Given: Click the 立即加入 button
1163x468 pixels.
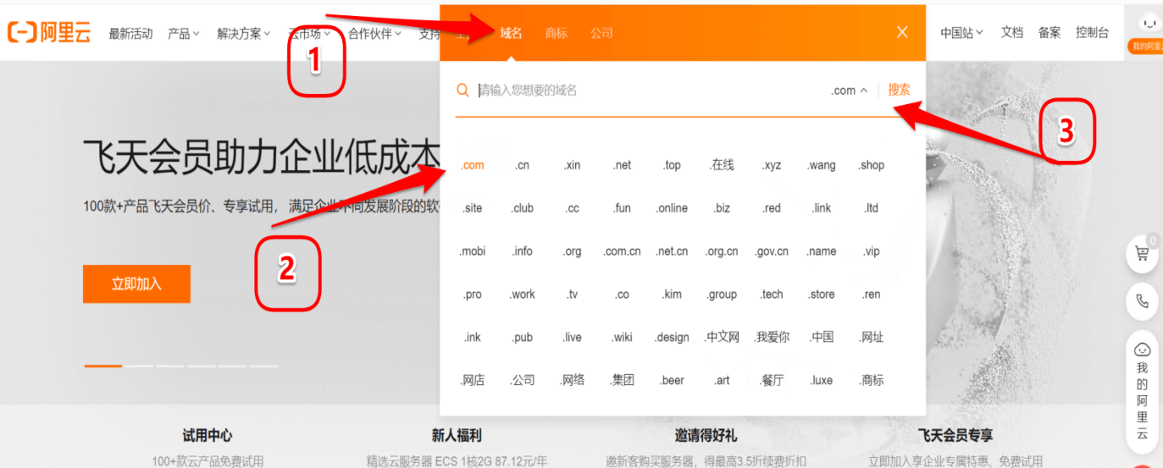Looking at the screenshot, I should (x=136, y=284).
